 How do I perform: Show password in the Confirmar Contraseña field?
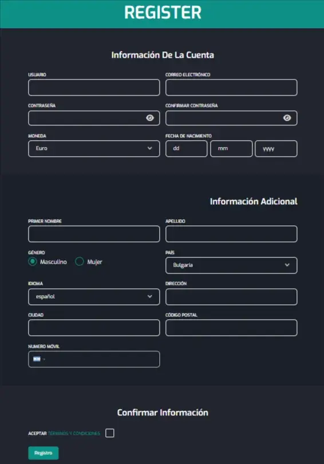[x=287, y=118]
